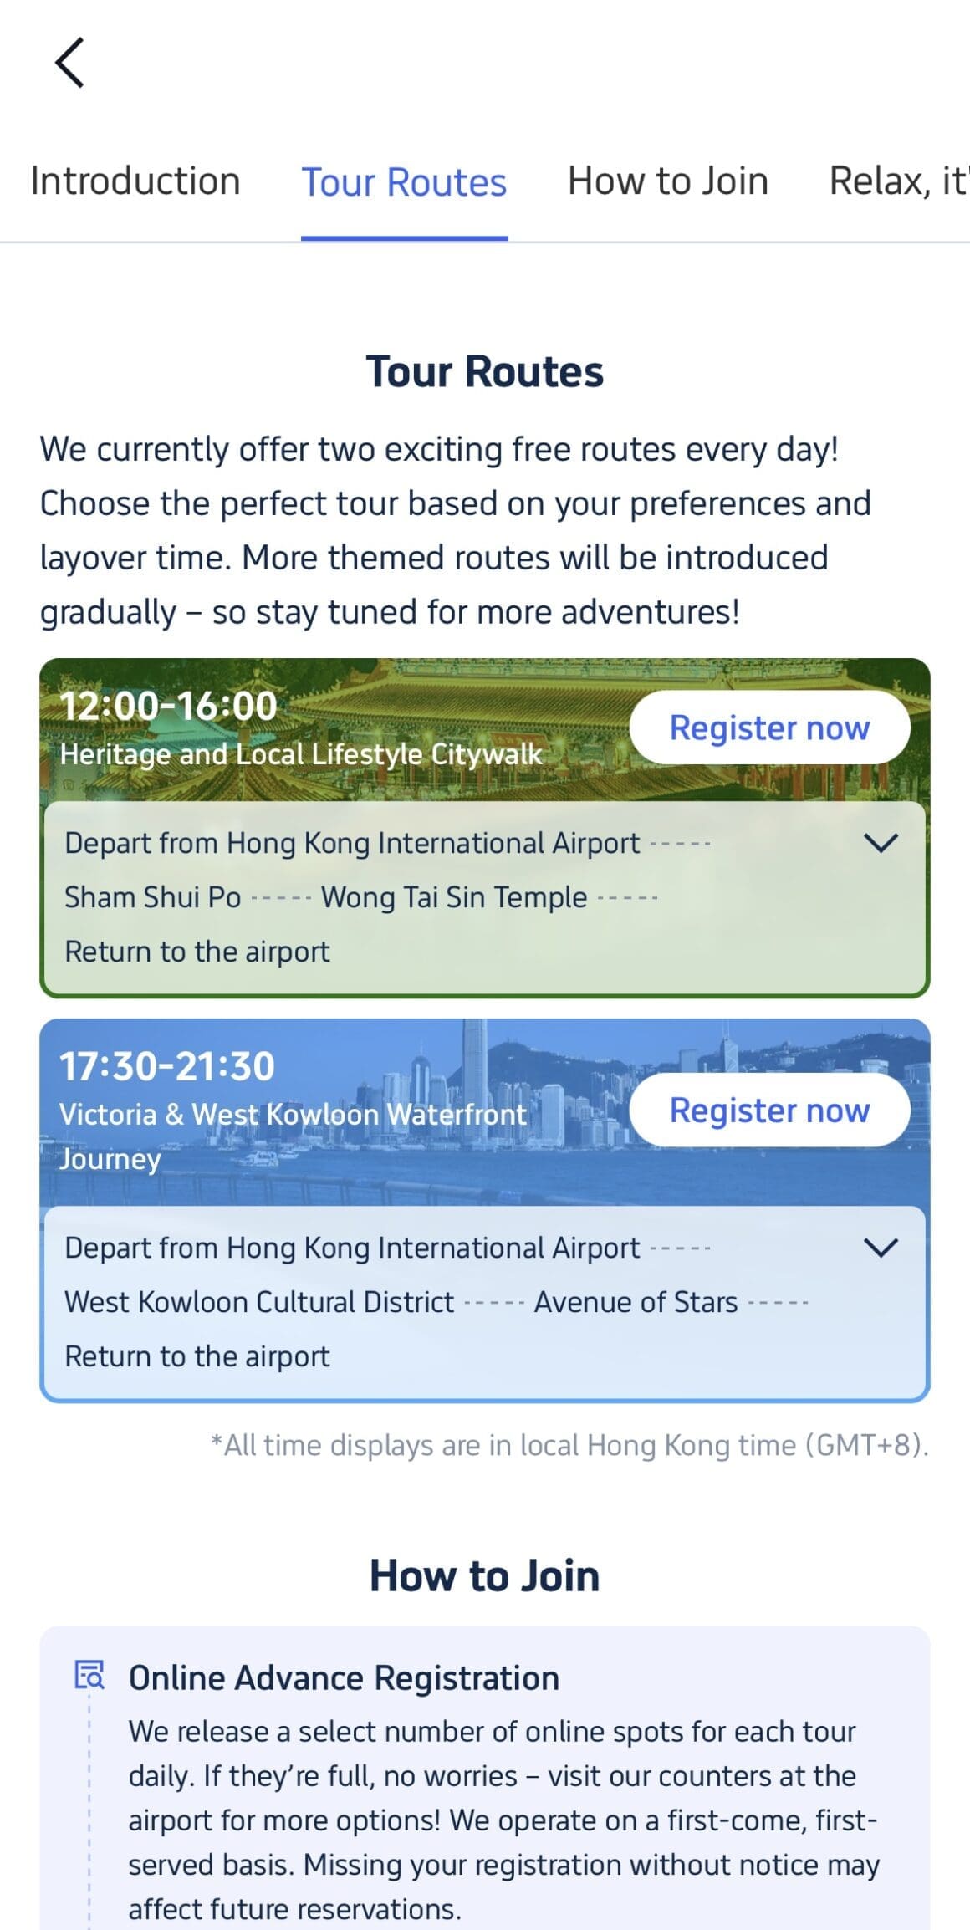This screenshot has height=1930, width=970.
Task: Register now for the Heritage Citywalk tour
Action: point(769,728)
